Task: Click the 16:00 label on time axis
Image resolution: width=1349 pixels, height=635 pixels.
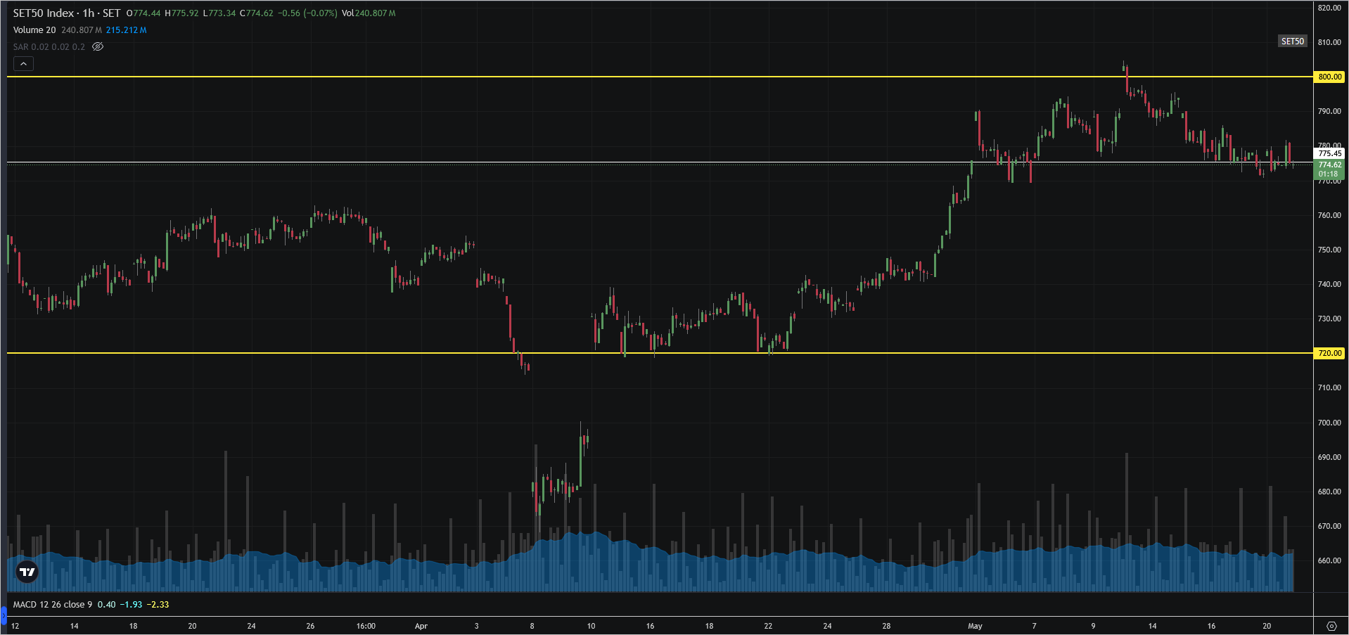Action: (x=366, y=626)
